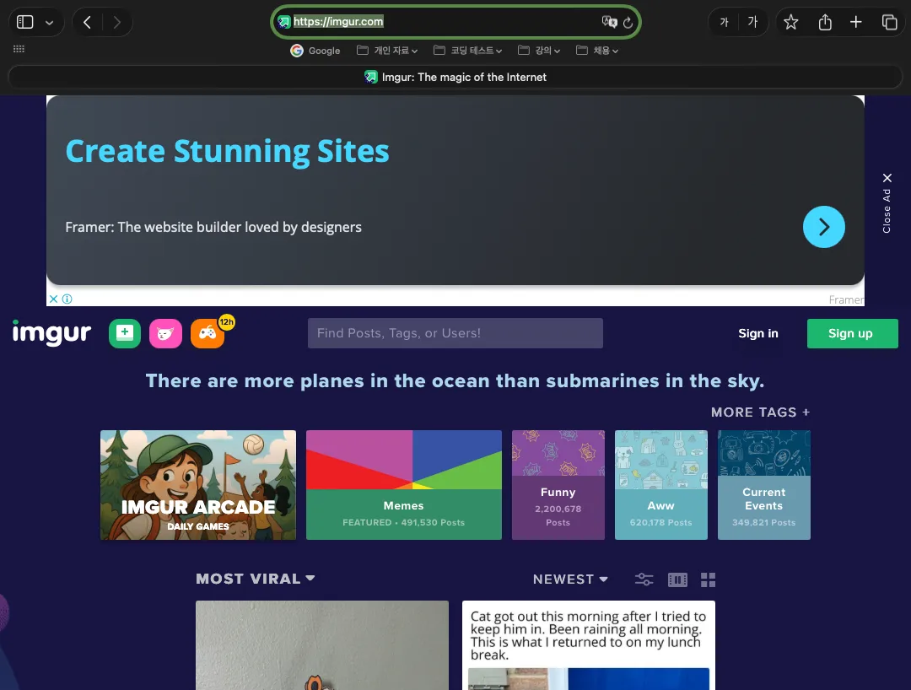Screen dimensions: 911x690
Task: Open the Create Stunning Sites ad headline
Action: tap(227, 152)
